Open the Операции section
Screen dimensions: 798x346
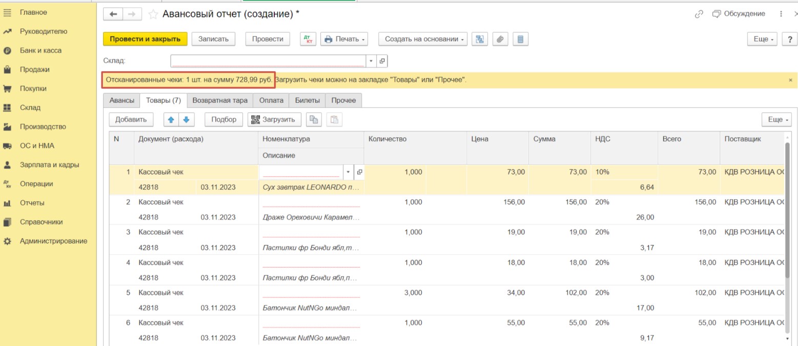coord(36,184)
